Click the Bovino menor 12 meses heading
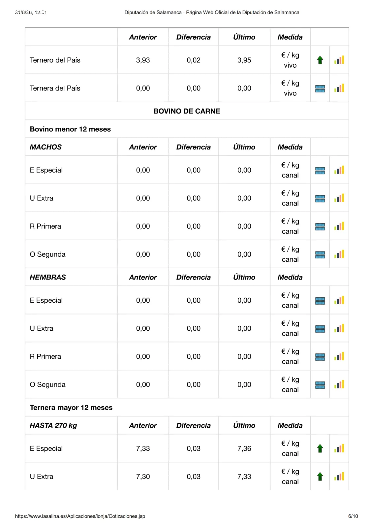This screenshot has height=528, width=373. point(70,129)
